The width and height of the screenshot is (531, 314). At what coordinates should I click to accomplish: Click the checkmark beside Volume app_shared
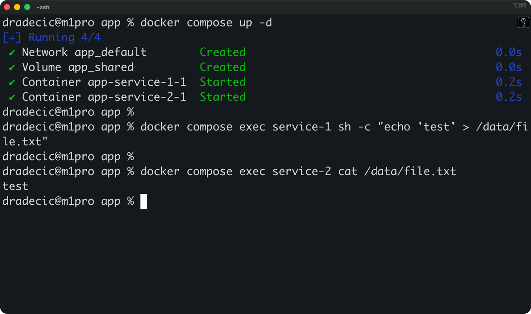(12, 68)
